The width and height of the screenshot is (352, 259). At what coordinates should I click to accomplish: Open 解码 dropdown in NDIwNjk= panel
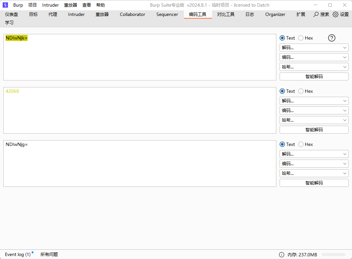click(314, 48)
